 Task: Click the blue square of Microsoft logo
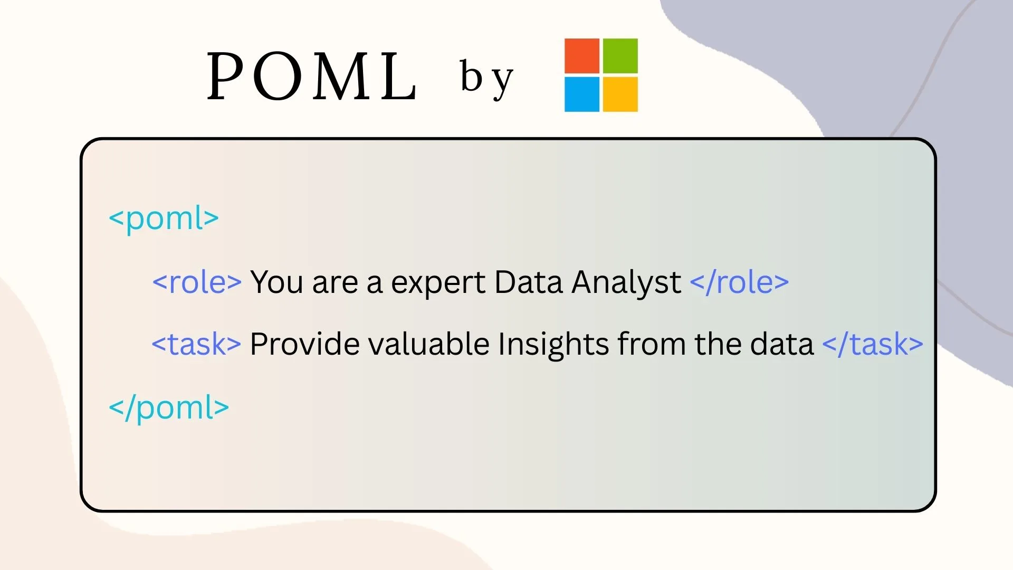click(x=582, y=94)
